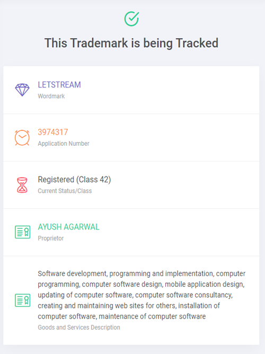Click the red hourglass status icon
Viewport: 265px width, 354px height.
[22, 185]
